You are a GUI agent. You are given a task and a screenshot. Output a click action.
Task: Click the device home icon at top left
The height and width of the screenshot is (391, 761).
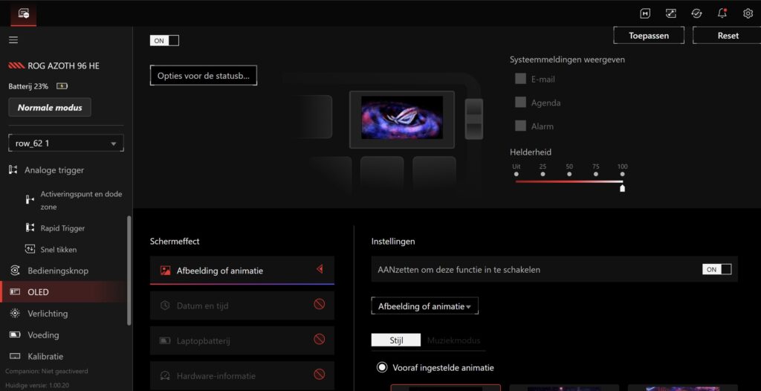(x=24, y=13)
